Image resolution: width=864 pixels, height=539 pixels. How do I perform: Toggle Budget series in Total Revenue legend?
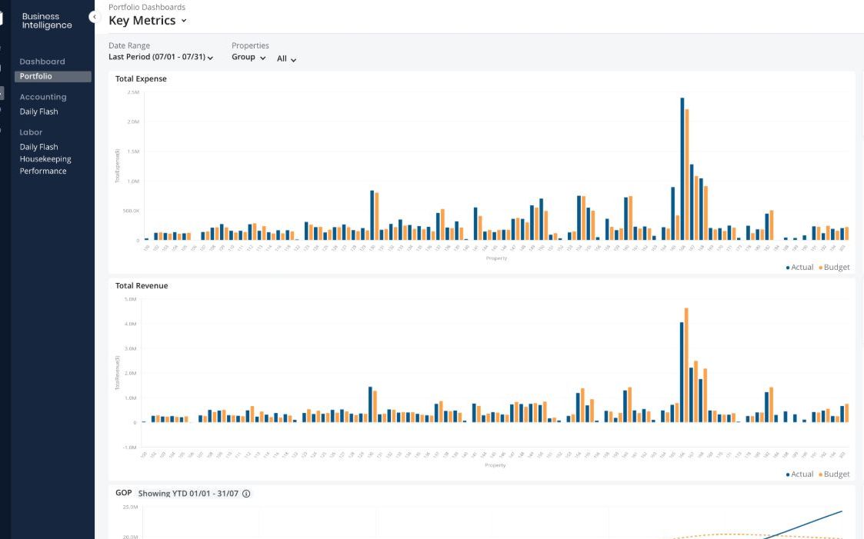point(834,474)
